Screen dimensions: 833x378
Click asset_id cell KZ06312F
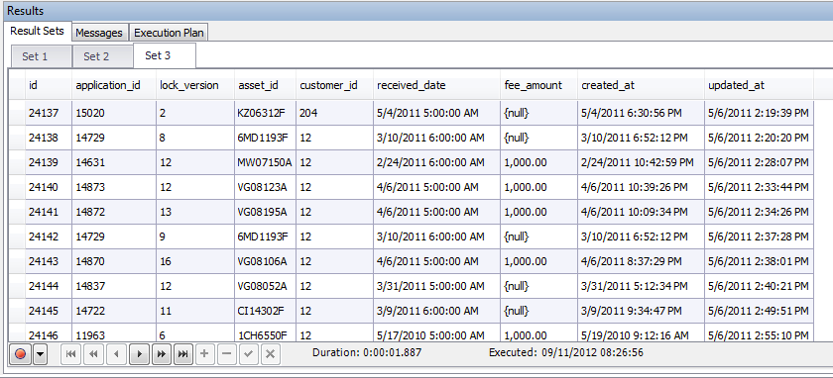[x=265, y=113]
